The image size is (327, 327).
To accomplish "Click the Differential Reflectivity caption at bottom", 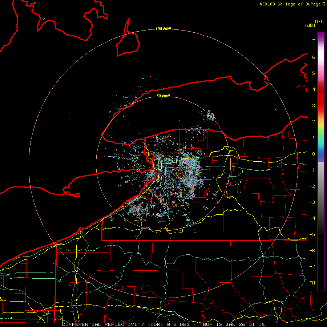I will [163, 324].
